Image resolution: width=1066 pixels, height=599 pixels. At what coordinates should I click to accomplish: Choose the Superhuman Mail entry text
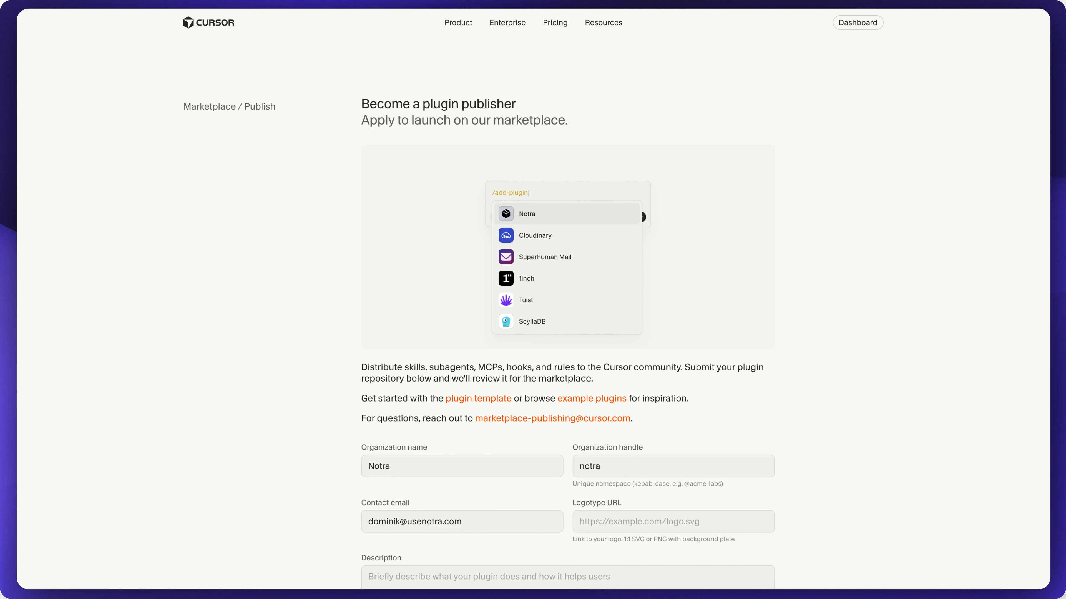pyautogui.click(x=545, y=257)
